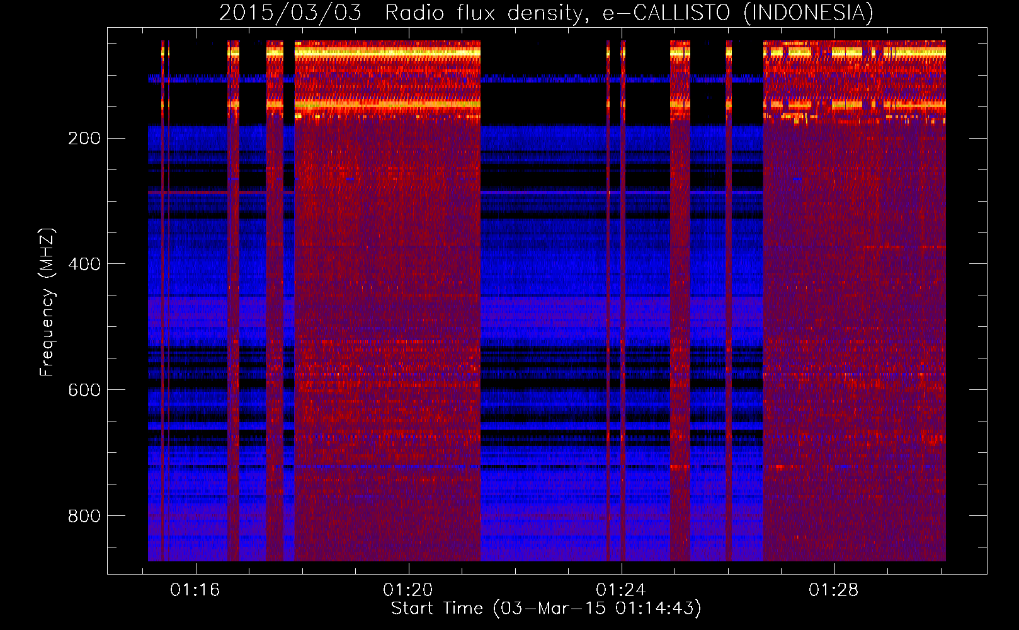Click the 01:24 time tick label
1019x630 pixels.
tap(621, 590)
